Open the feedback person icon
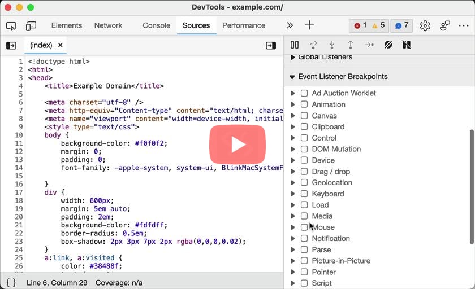The image size is (475, 289). [444, 26]
